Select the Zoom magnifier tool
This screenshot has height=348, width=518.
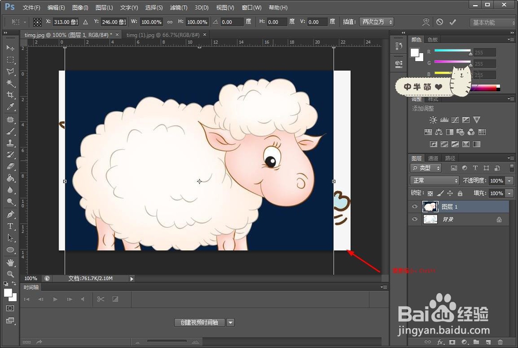click(10, 274)
